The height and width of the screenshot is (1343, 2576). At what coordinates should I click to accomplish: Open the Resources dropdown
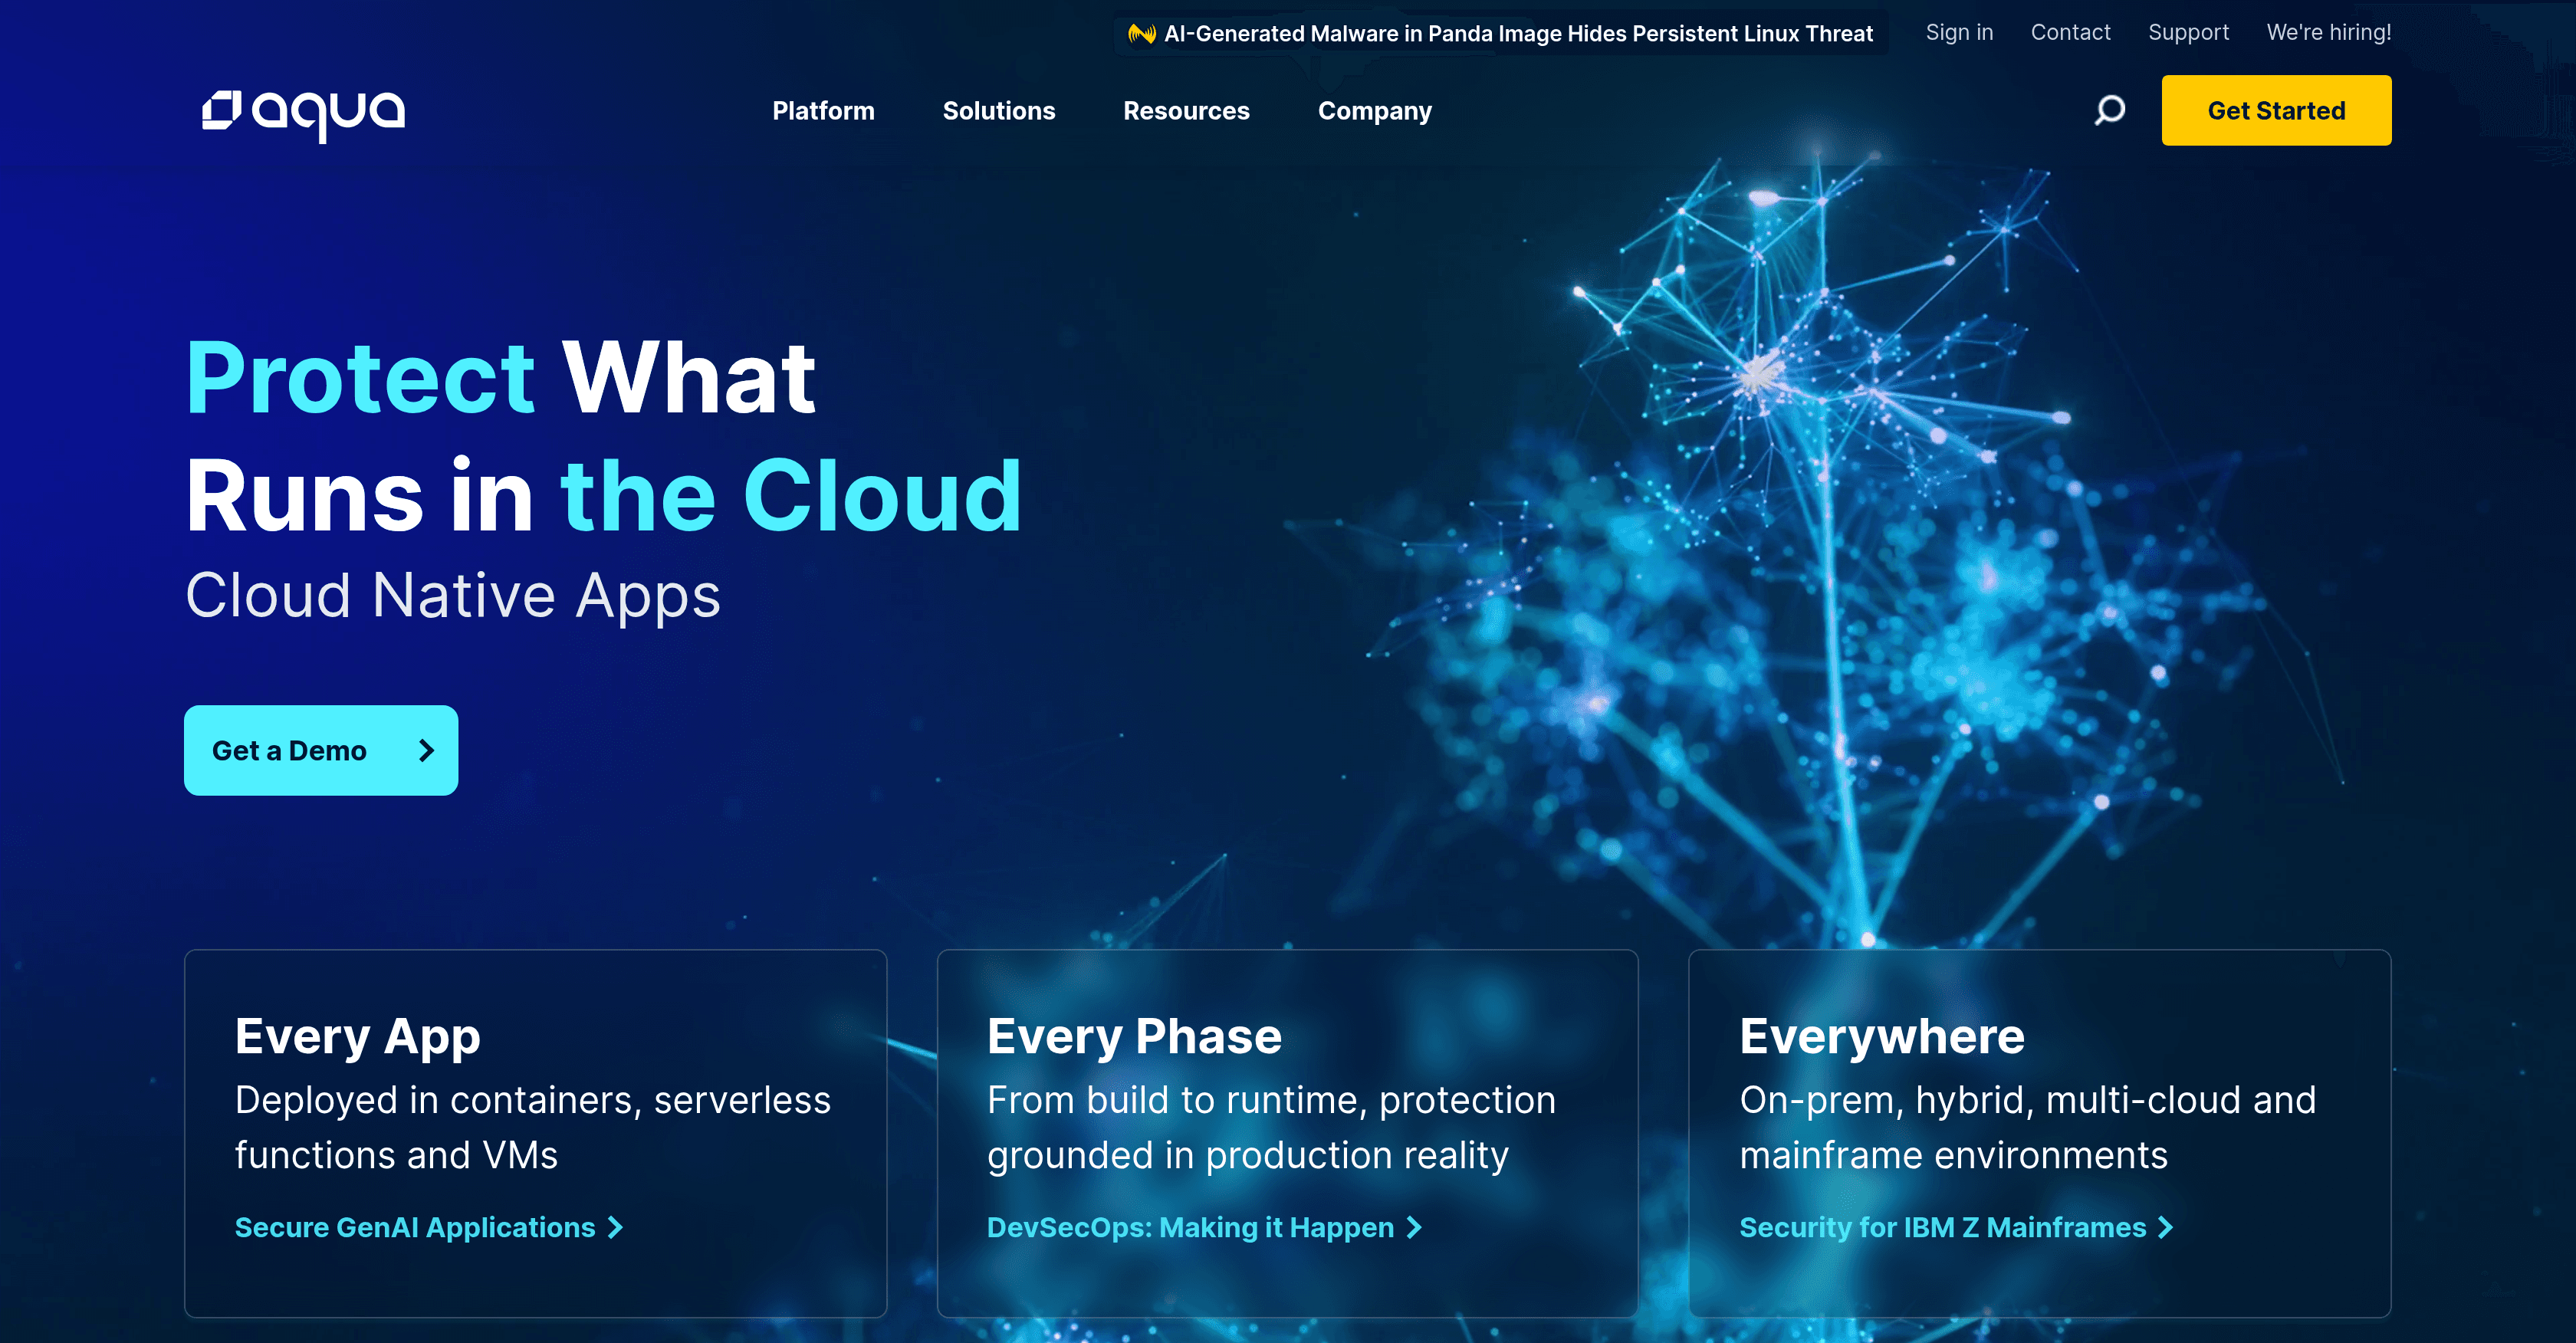click(x=1186, y=110)
